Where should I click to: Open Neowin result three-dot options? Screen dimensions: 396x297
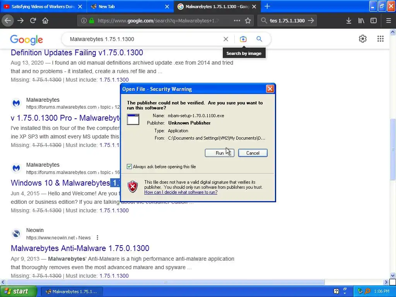pyautogui.click(x=97, y=237)
